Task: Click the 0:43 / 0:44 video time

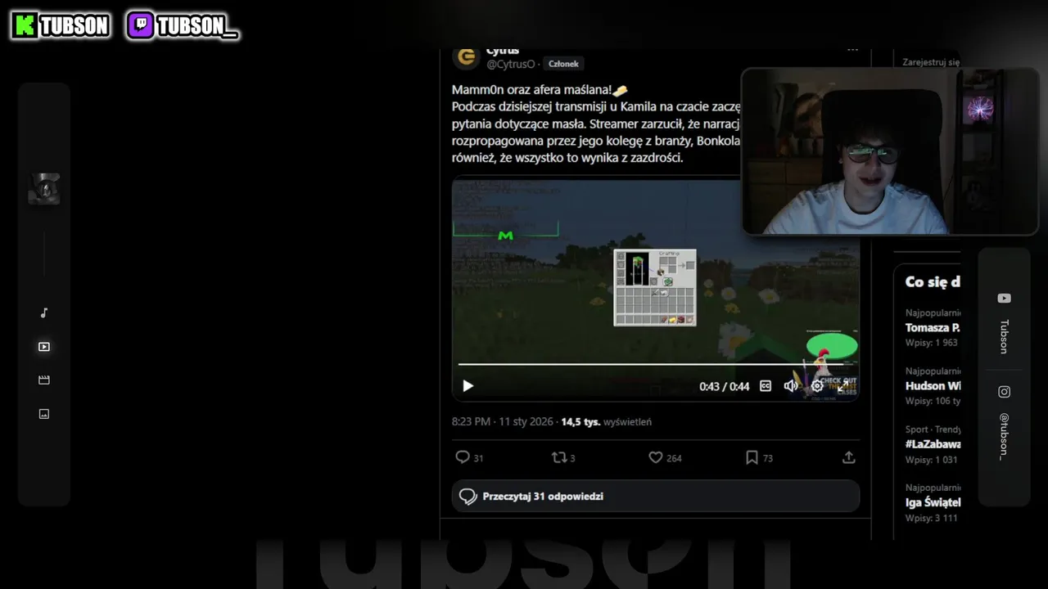Action: pos(724,387)
